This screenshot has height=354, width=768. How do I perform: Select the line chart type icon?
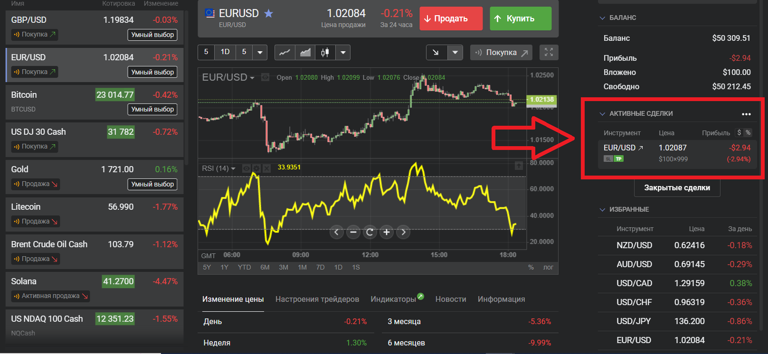click(285, 52)
